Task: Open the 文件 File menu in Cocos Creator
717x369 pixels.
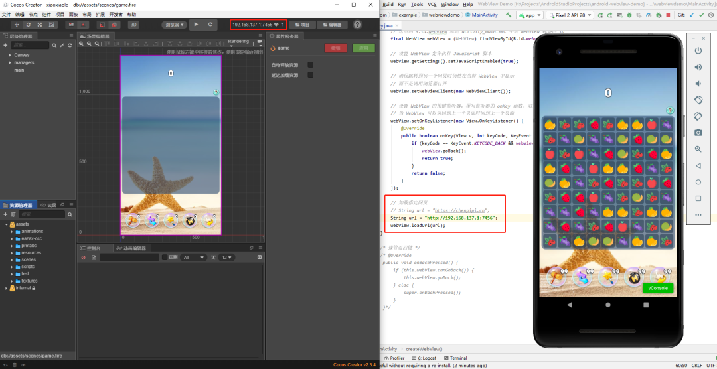Action: click(x=6, y=15)
